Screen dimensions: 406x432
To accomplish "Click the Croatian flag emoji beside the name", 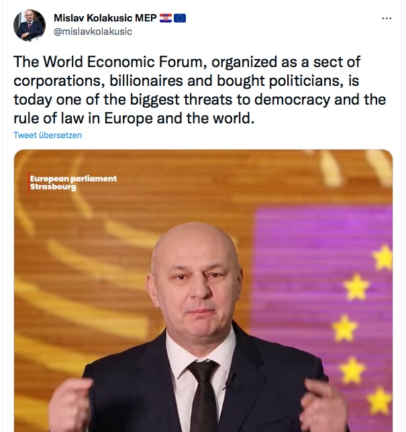I will 166,17.
